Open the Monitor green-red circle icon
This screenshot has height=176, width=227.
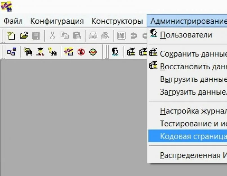(93, 52)
